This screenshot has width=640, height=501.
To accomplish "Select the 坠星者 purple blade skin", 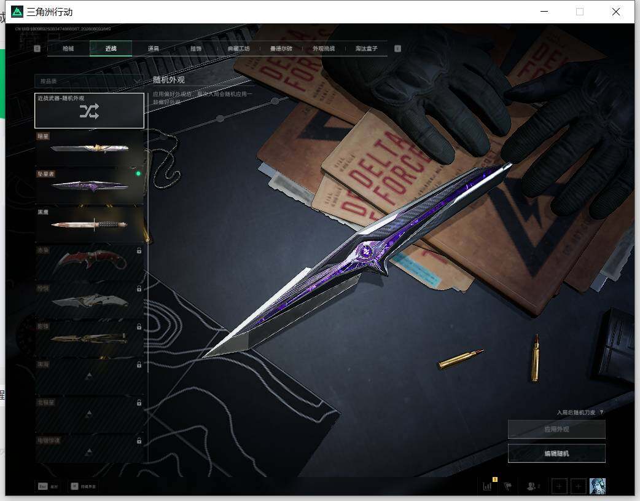I will 90,186.
